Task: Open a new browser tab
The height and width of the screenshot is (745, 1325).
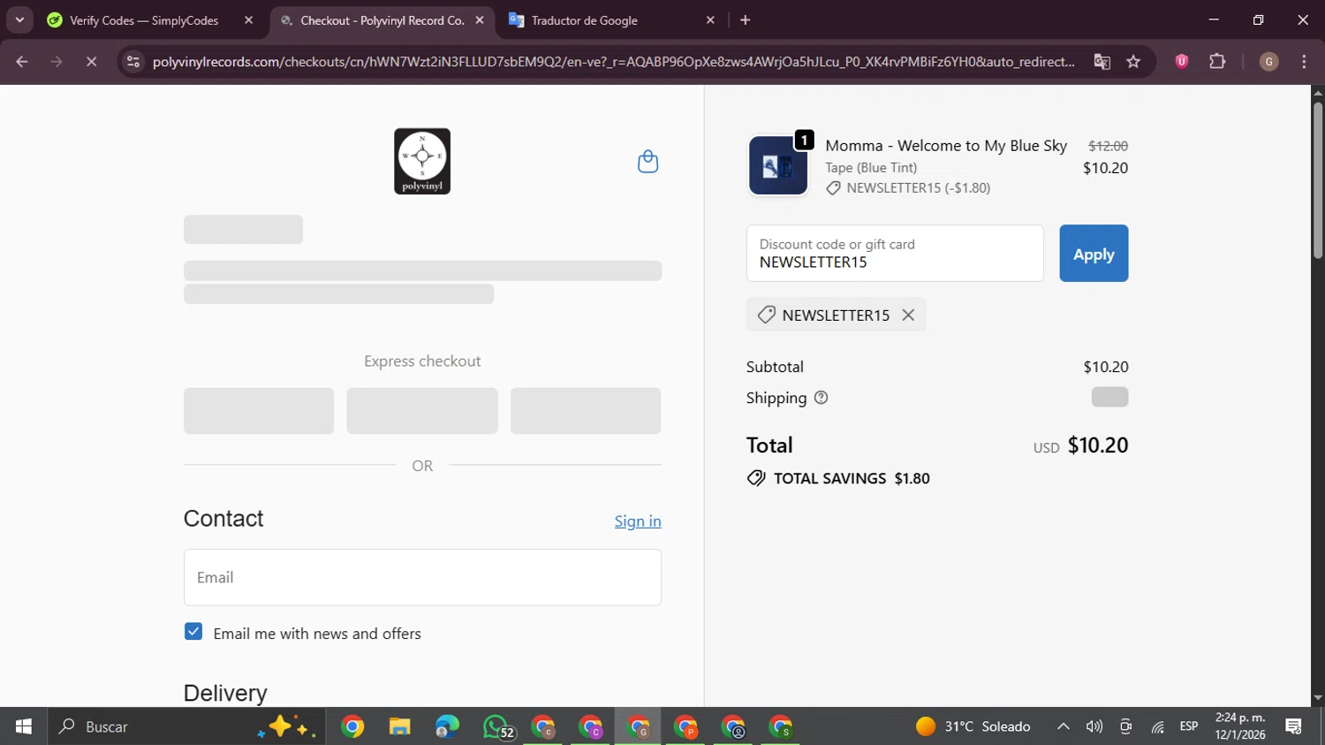Action: (x=746, y=20)
